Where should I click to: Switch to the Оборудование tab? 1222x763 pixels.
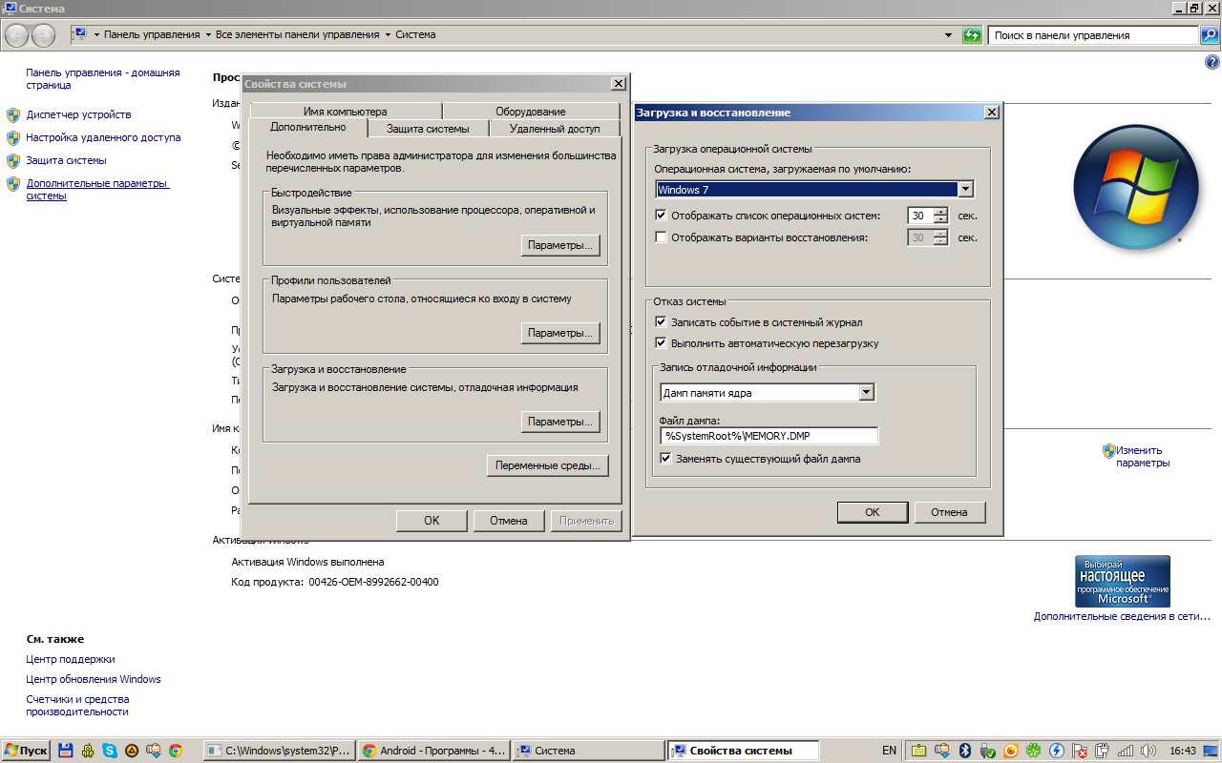531,112
